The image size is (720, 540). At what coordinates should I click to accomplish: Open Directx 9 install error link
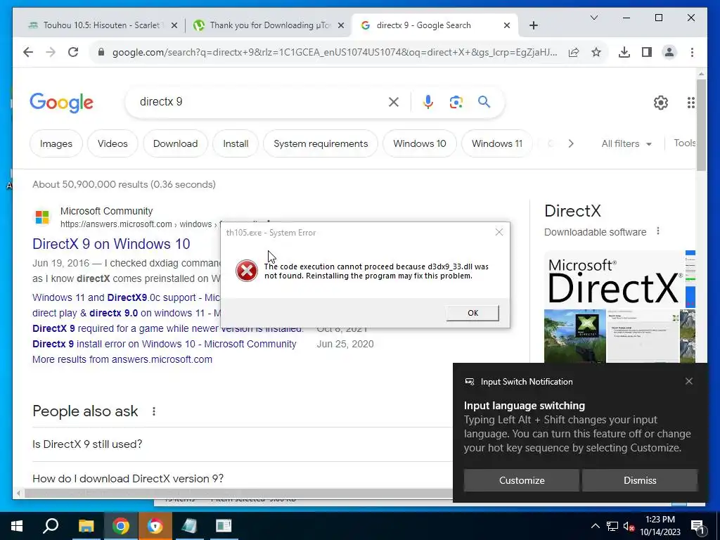(x=165, y=344)
